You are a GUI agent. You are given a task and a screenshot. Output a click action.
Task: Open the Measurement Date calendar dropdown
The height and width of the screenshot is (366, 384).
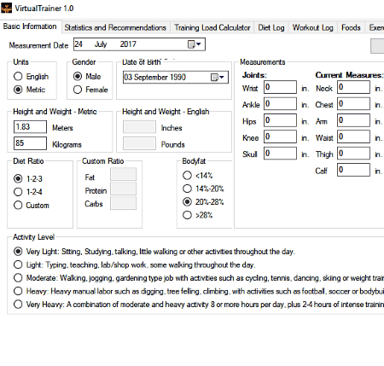195,44
